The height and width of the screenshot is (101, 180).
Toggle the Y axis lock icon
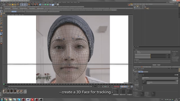click(x=24, y=4)
